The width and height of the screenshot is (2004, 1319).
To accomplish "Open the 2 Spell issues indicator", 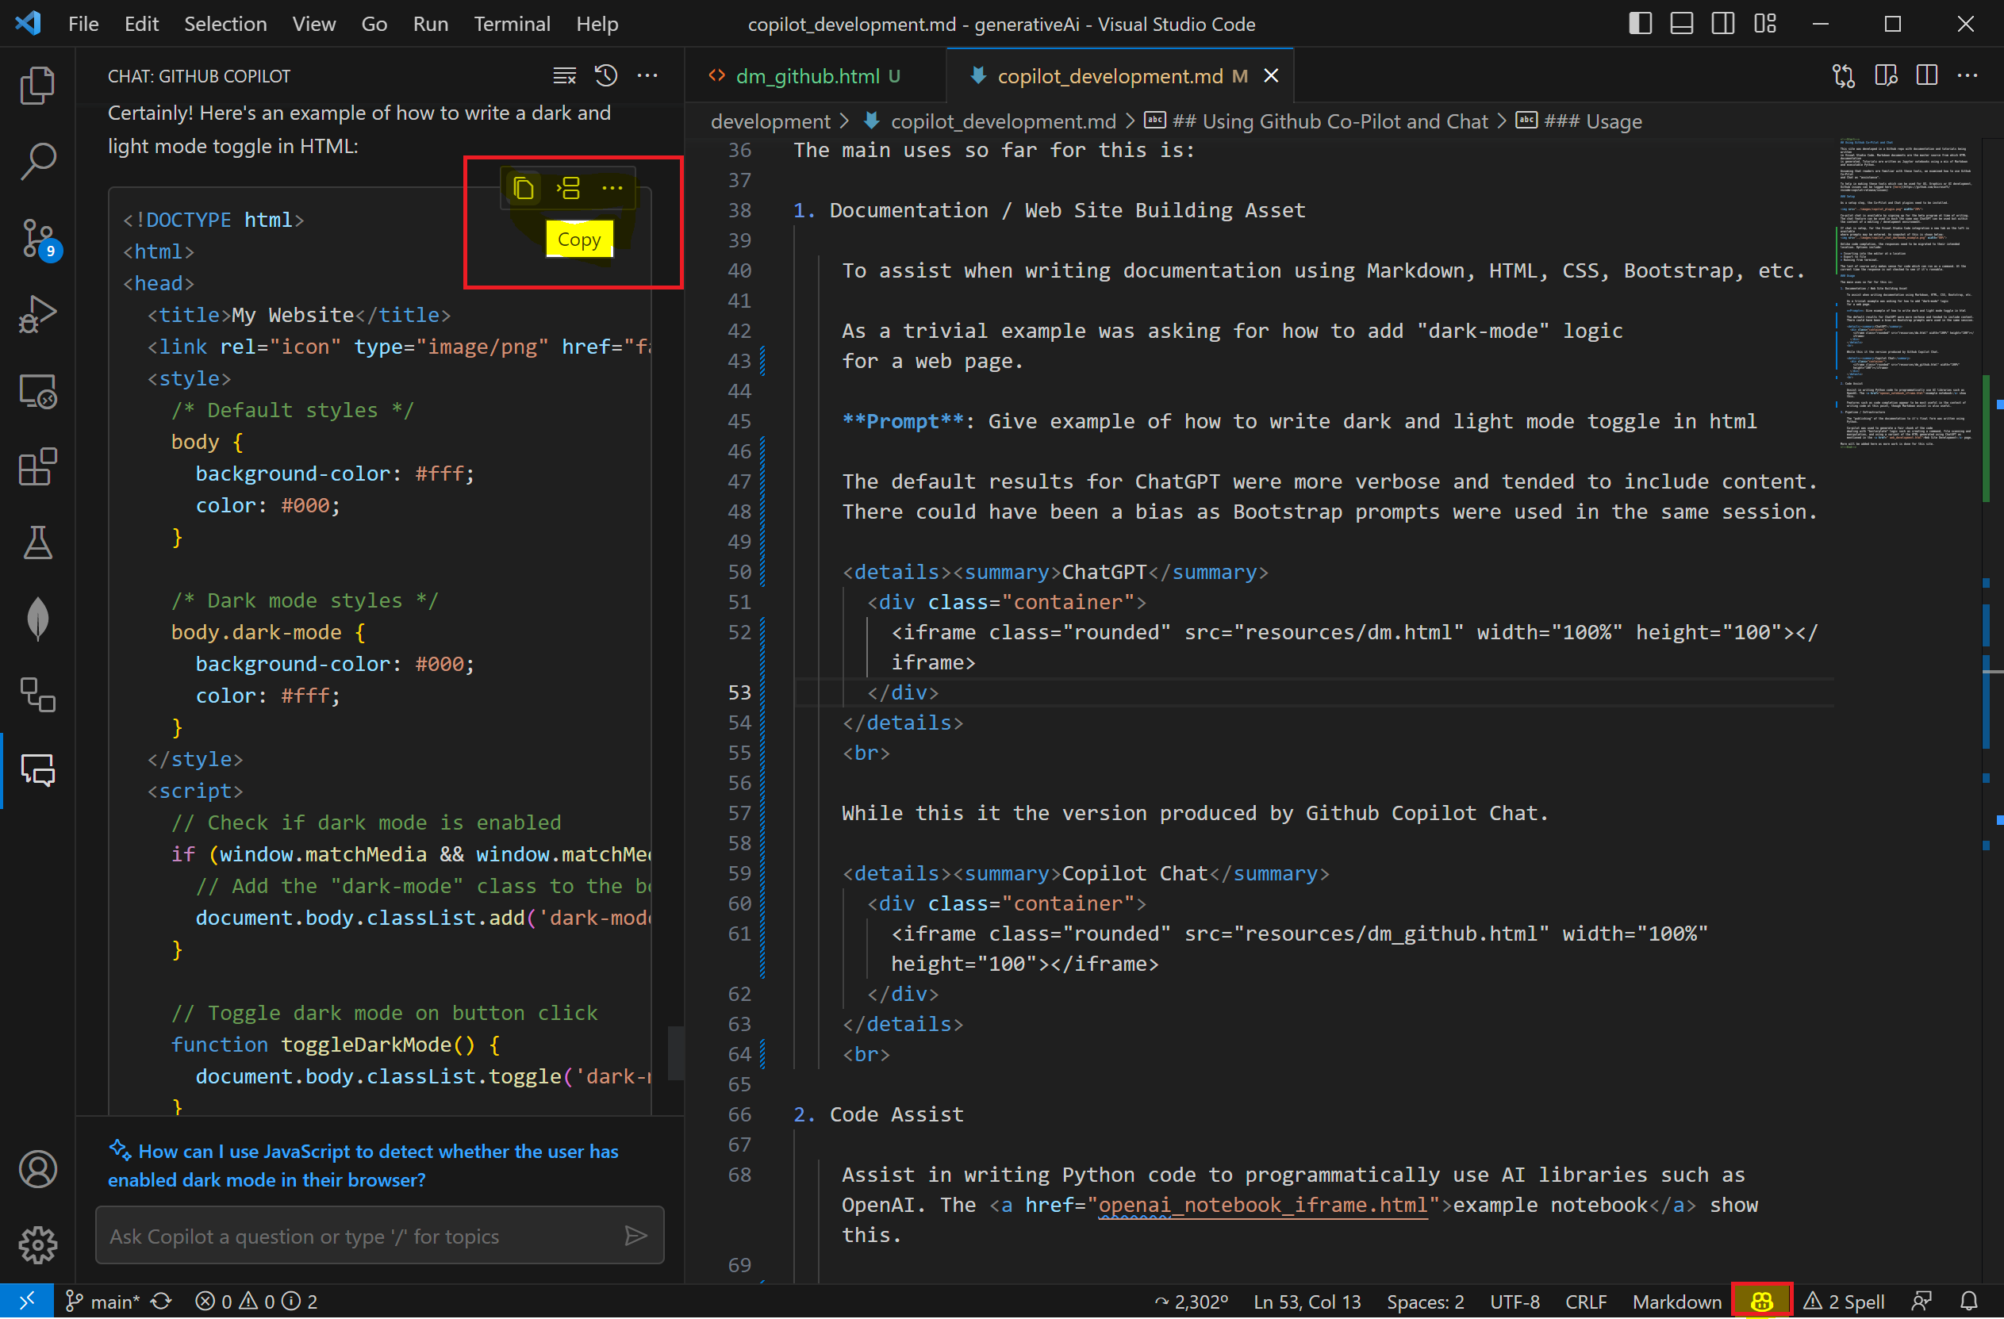I will click(x=1844, y=1302).
